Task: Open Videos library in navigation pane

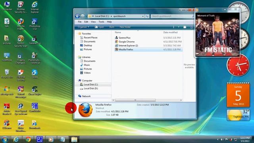Action: pyautogui.click(x=87, y=73)
